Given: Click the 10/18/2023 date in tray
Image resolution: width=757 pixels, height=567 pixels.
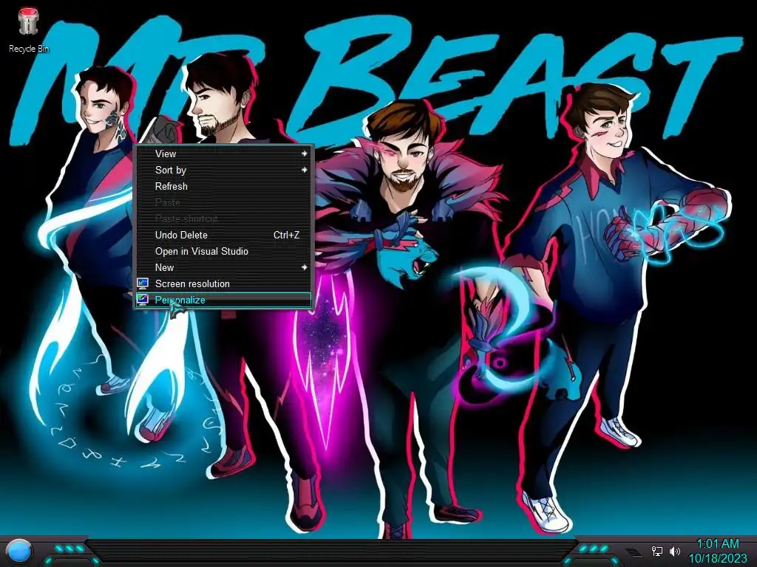Looking at the screenshot, I should tap(717, 558).
